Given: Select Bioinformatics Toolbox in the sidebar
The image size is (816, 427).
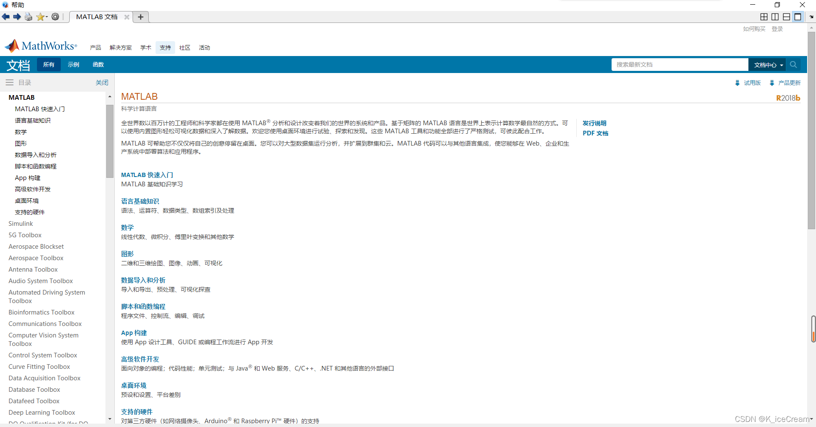Looking at the screenshot, I should pos(42,312).
